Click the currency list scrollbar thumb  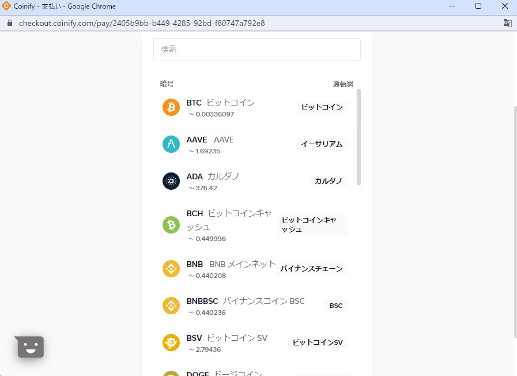pos(358,137)
